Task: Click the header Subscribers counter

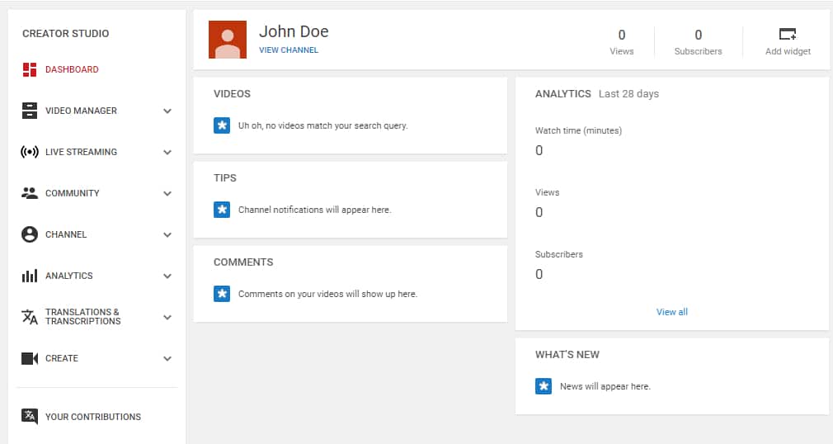Action: click(x=698, y=43)
